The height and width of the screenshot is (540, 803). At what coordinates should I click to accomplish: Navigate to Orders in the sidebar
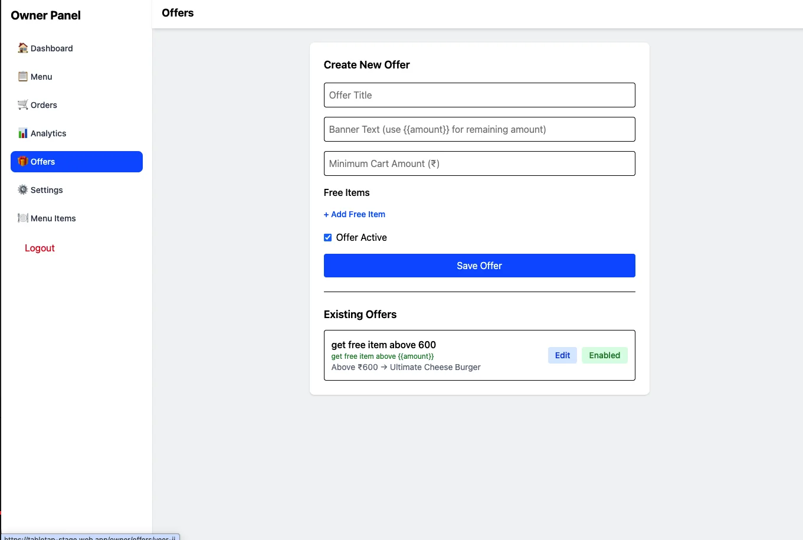[44, 104]
